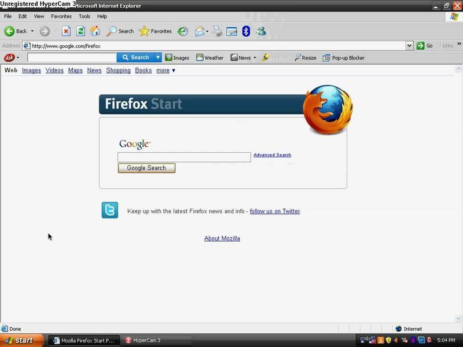Image resolution: width=463 pixels, height=347 pixels.
Task: Open Google Images link in top navigation
Action: click(31, 70)
